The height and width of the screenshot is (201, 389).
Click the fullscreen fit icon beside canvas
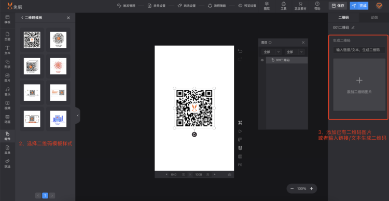(240, 123)
